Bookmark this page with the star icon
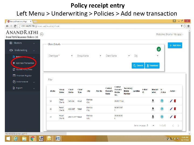The height and width of the screenshot is (145, 194). (x=185, y=26)
